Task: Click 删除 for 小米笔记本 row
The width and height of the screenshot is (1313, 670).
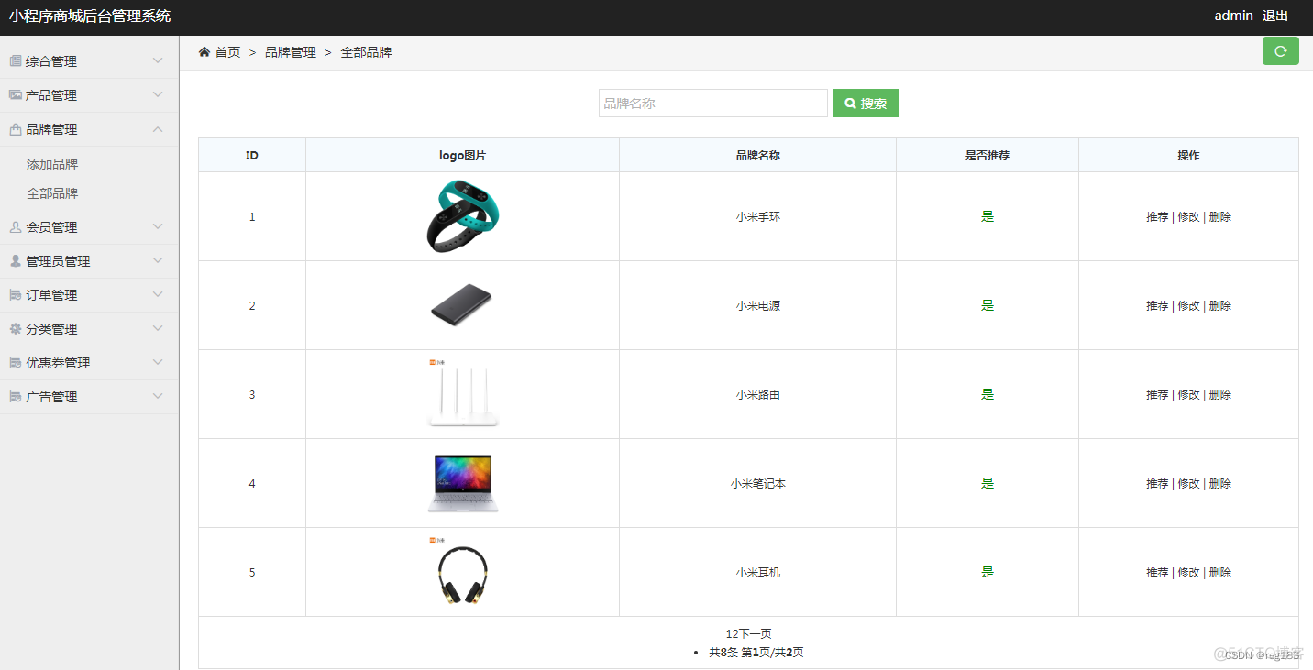Action: click(1220, 484)
